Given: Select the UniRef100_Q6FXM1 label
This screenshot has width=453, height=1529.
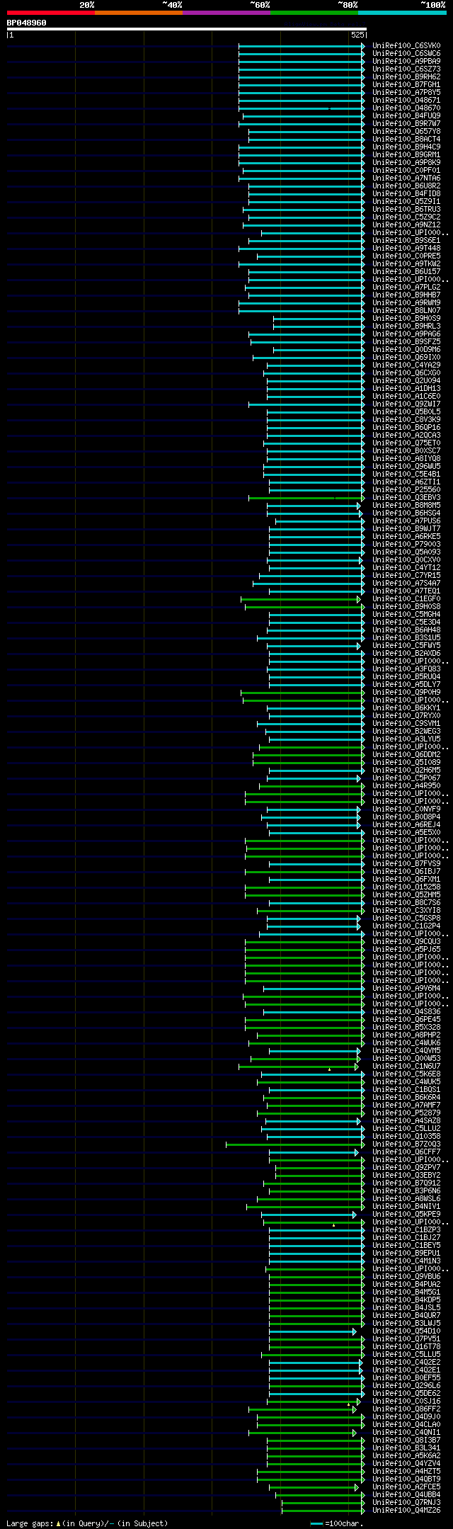Looking at the screenshot, I should tap(406, 880).
